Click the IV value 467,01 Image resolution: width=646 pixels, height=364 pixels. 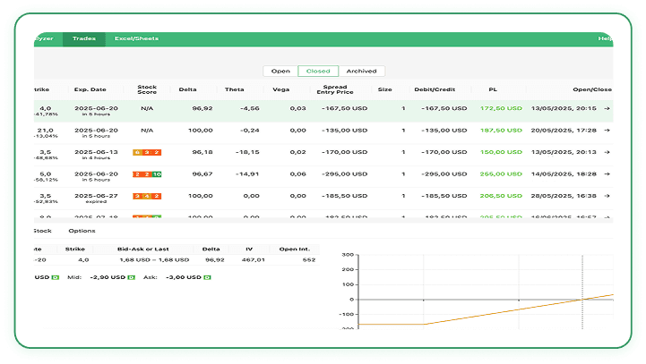(x=254, y=260)
